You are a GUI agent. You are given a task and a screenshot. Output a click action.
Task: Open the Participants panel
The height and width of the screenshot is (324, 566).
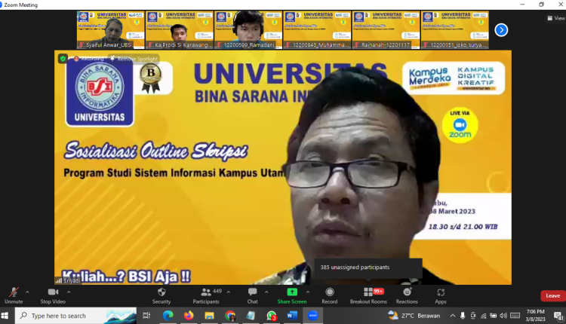206,295
